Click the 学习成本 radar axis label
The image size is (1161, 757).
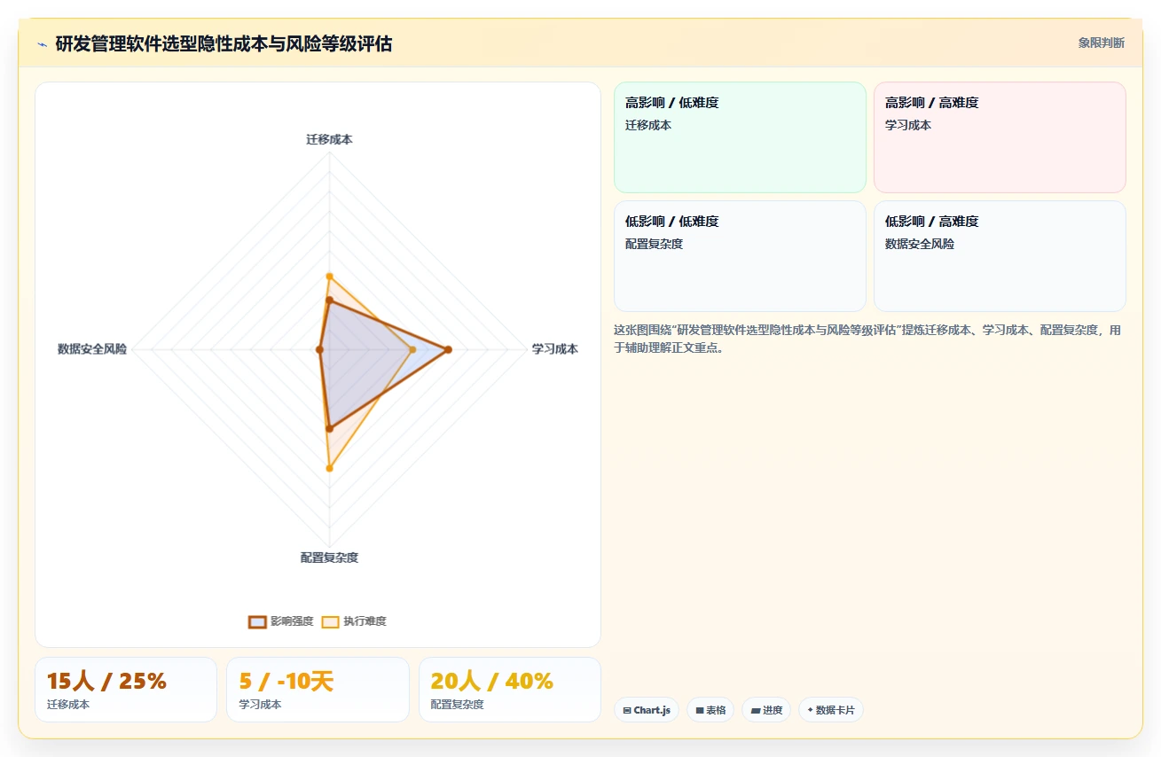click(x=555, y=349)
